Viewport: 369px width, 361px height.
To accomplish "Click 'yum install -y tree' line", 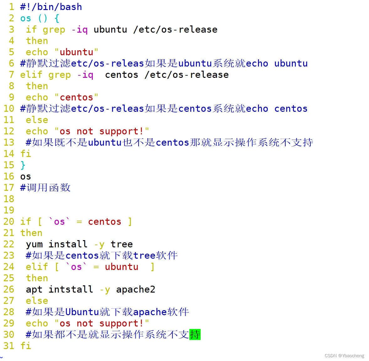I will pyautogui.click(x=79, y=244).
